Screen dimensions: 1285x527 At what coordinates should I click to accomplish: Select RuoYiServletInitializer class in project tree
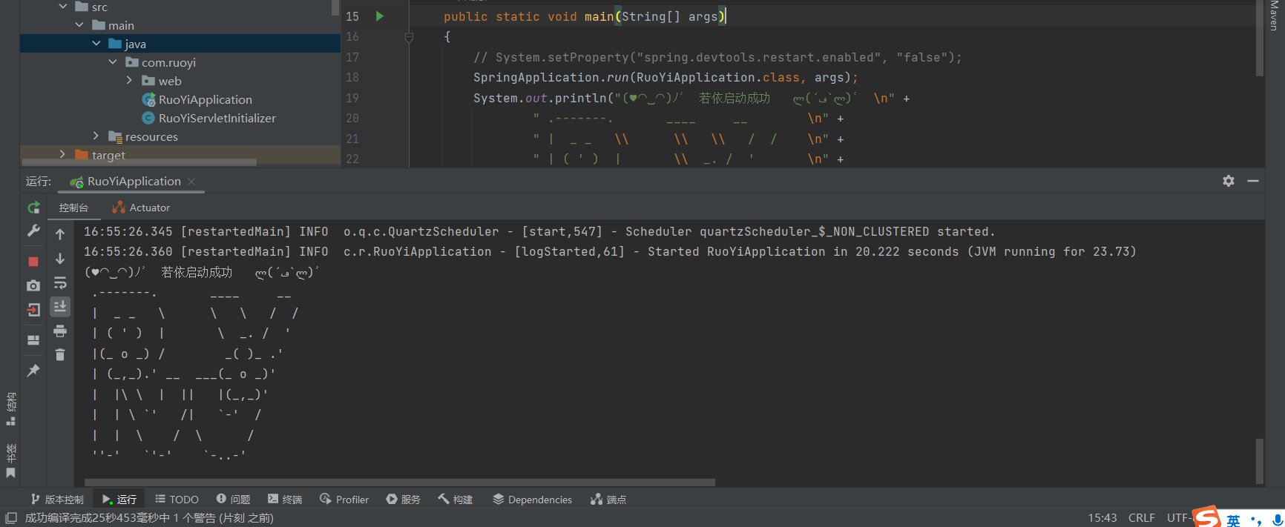coord(217,118)
